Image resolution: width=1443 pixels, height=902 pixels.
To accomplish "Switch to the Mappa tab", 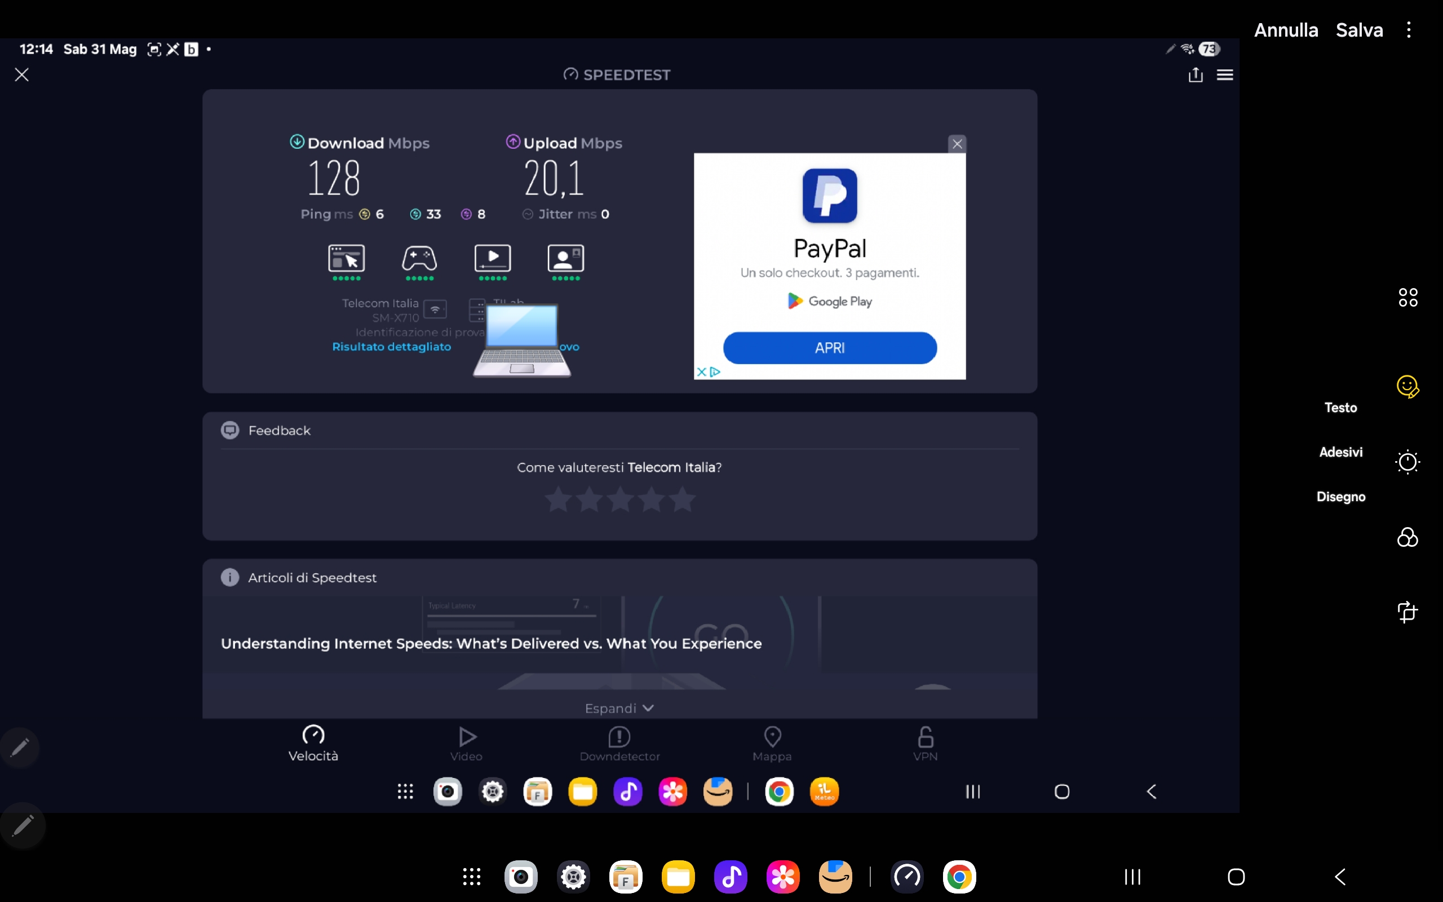I will (x=772, y=744).
